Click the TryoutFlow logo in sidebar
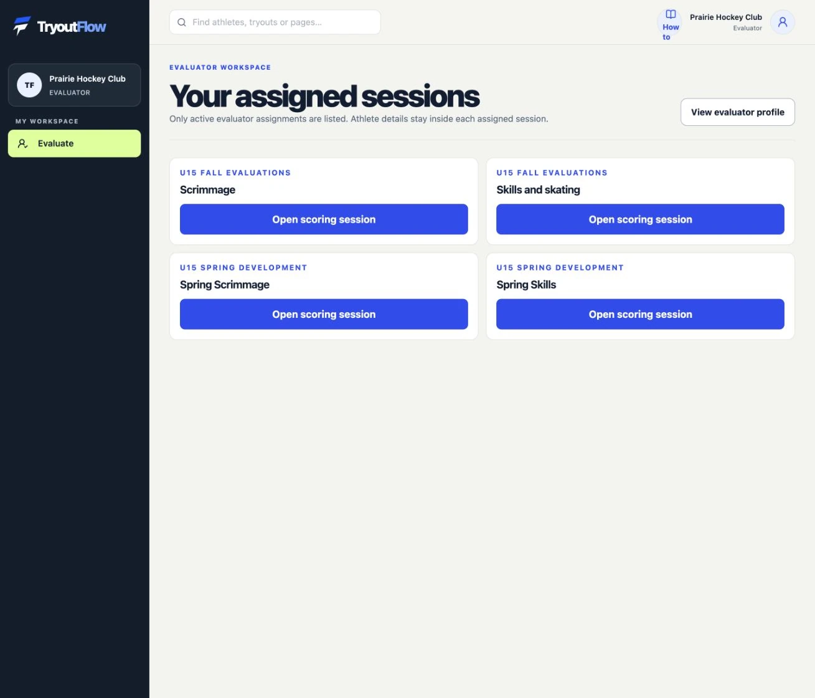 60,26
